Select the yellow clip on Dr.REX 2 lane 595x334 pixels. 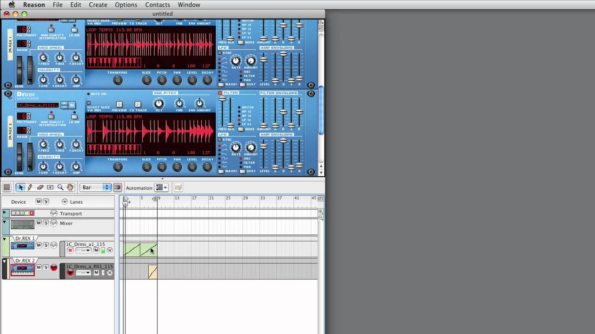pos(152,272)
